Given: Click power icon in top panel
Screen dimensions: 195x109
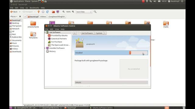Looking at the screenshot, I should coord(182,1).
